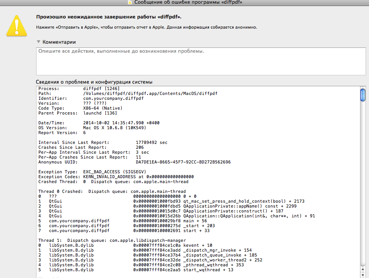Click the scrollbar down arrow
Viewport: 369px width, 278px height.
click(363, 275)
